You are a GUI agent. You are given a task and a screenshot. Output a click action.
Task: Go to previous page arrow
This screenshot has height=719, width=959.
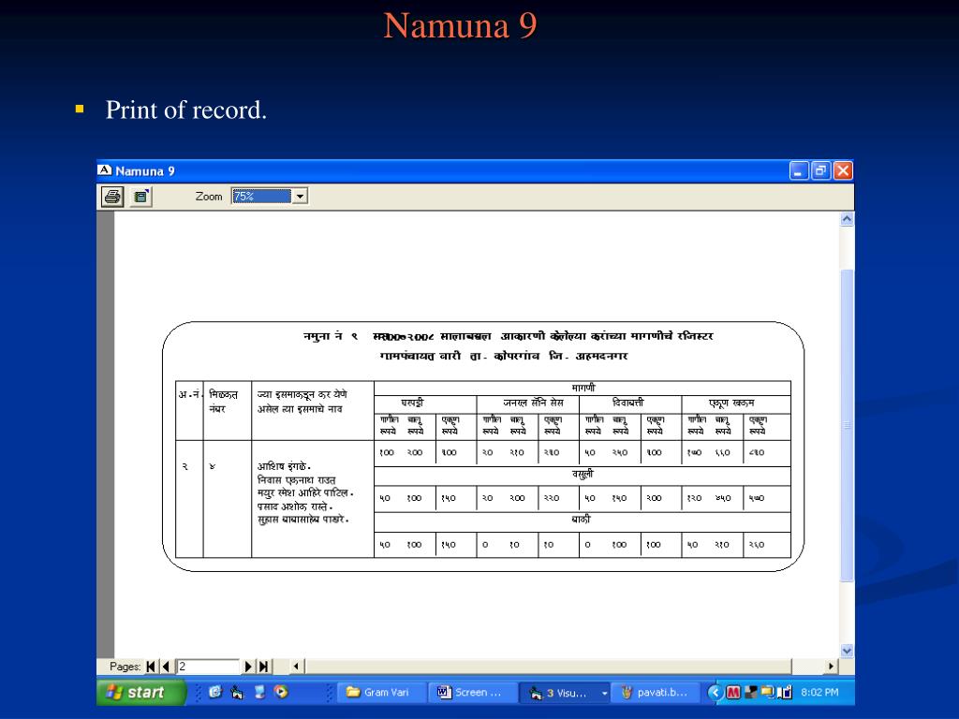coord(165,667)
